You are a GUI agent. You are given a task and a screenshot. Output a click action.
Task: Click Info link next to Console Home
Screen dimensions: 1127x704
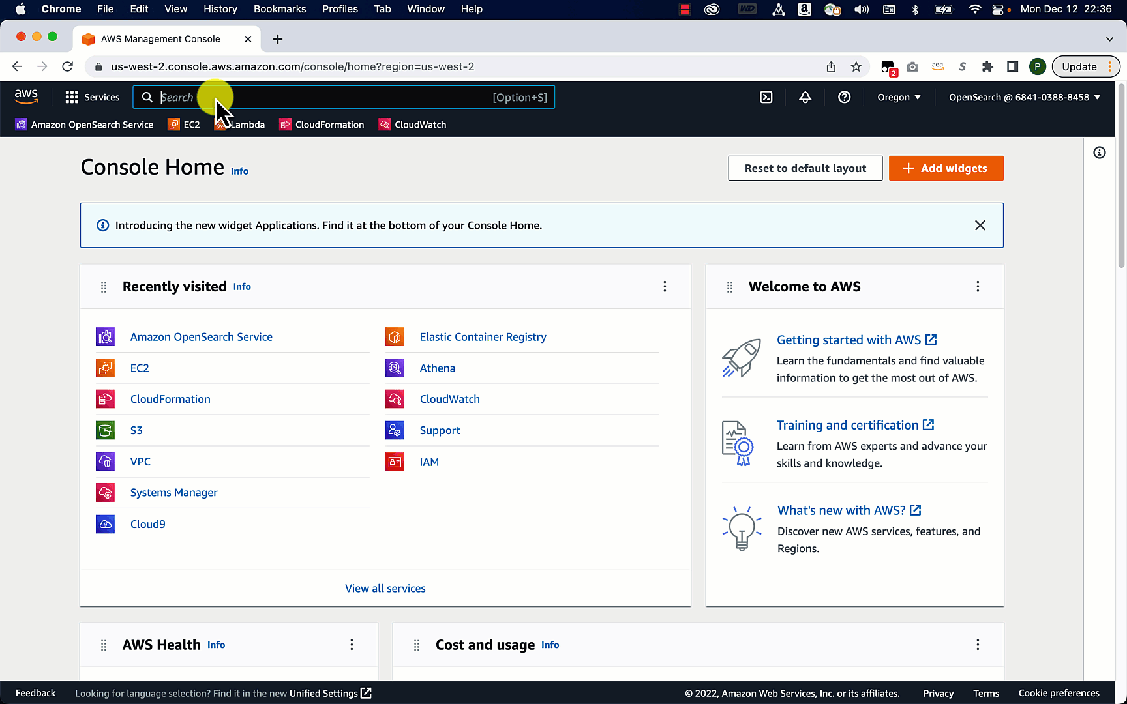click(x=239, y=171)
